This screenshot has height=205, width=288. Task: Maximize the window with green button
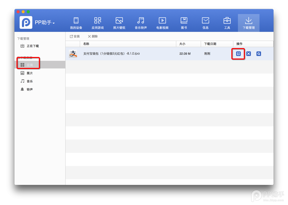coord(28,12)
